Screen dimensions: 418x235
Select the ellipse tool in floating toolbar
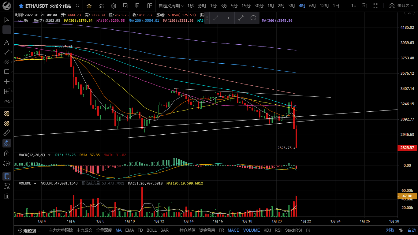253,18
